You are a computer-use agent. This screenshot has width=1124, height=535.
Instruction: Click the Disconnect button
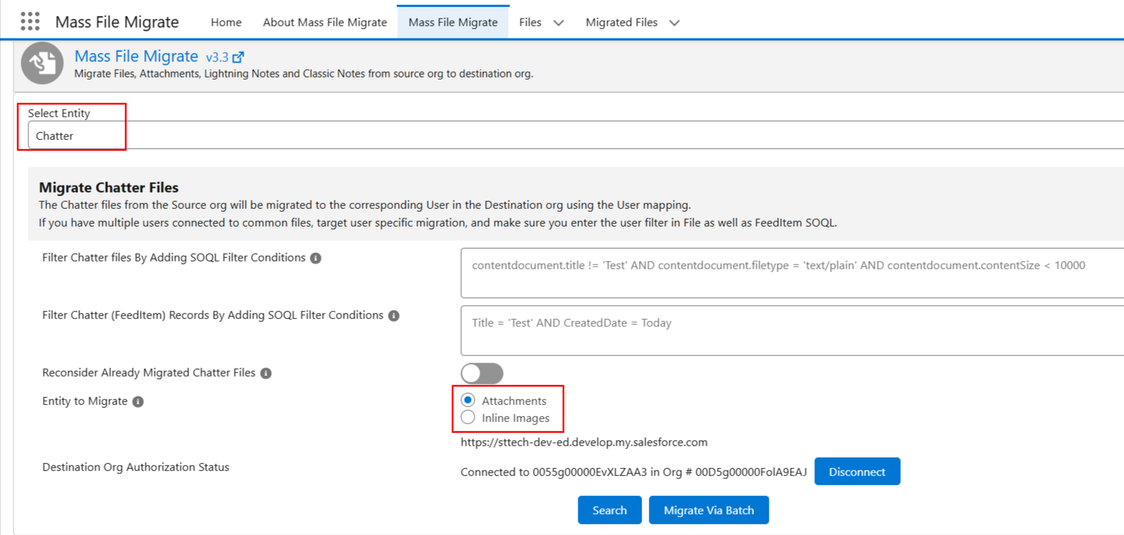tap(857, 472)
